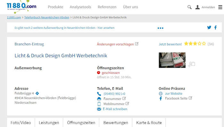Open Referenzen menu
This screenshot has height=127, width=224.
(107, 7)
